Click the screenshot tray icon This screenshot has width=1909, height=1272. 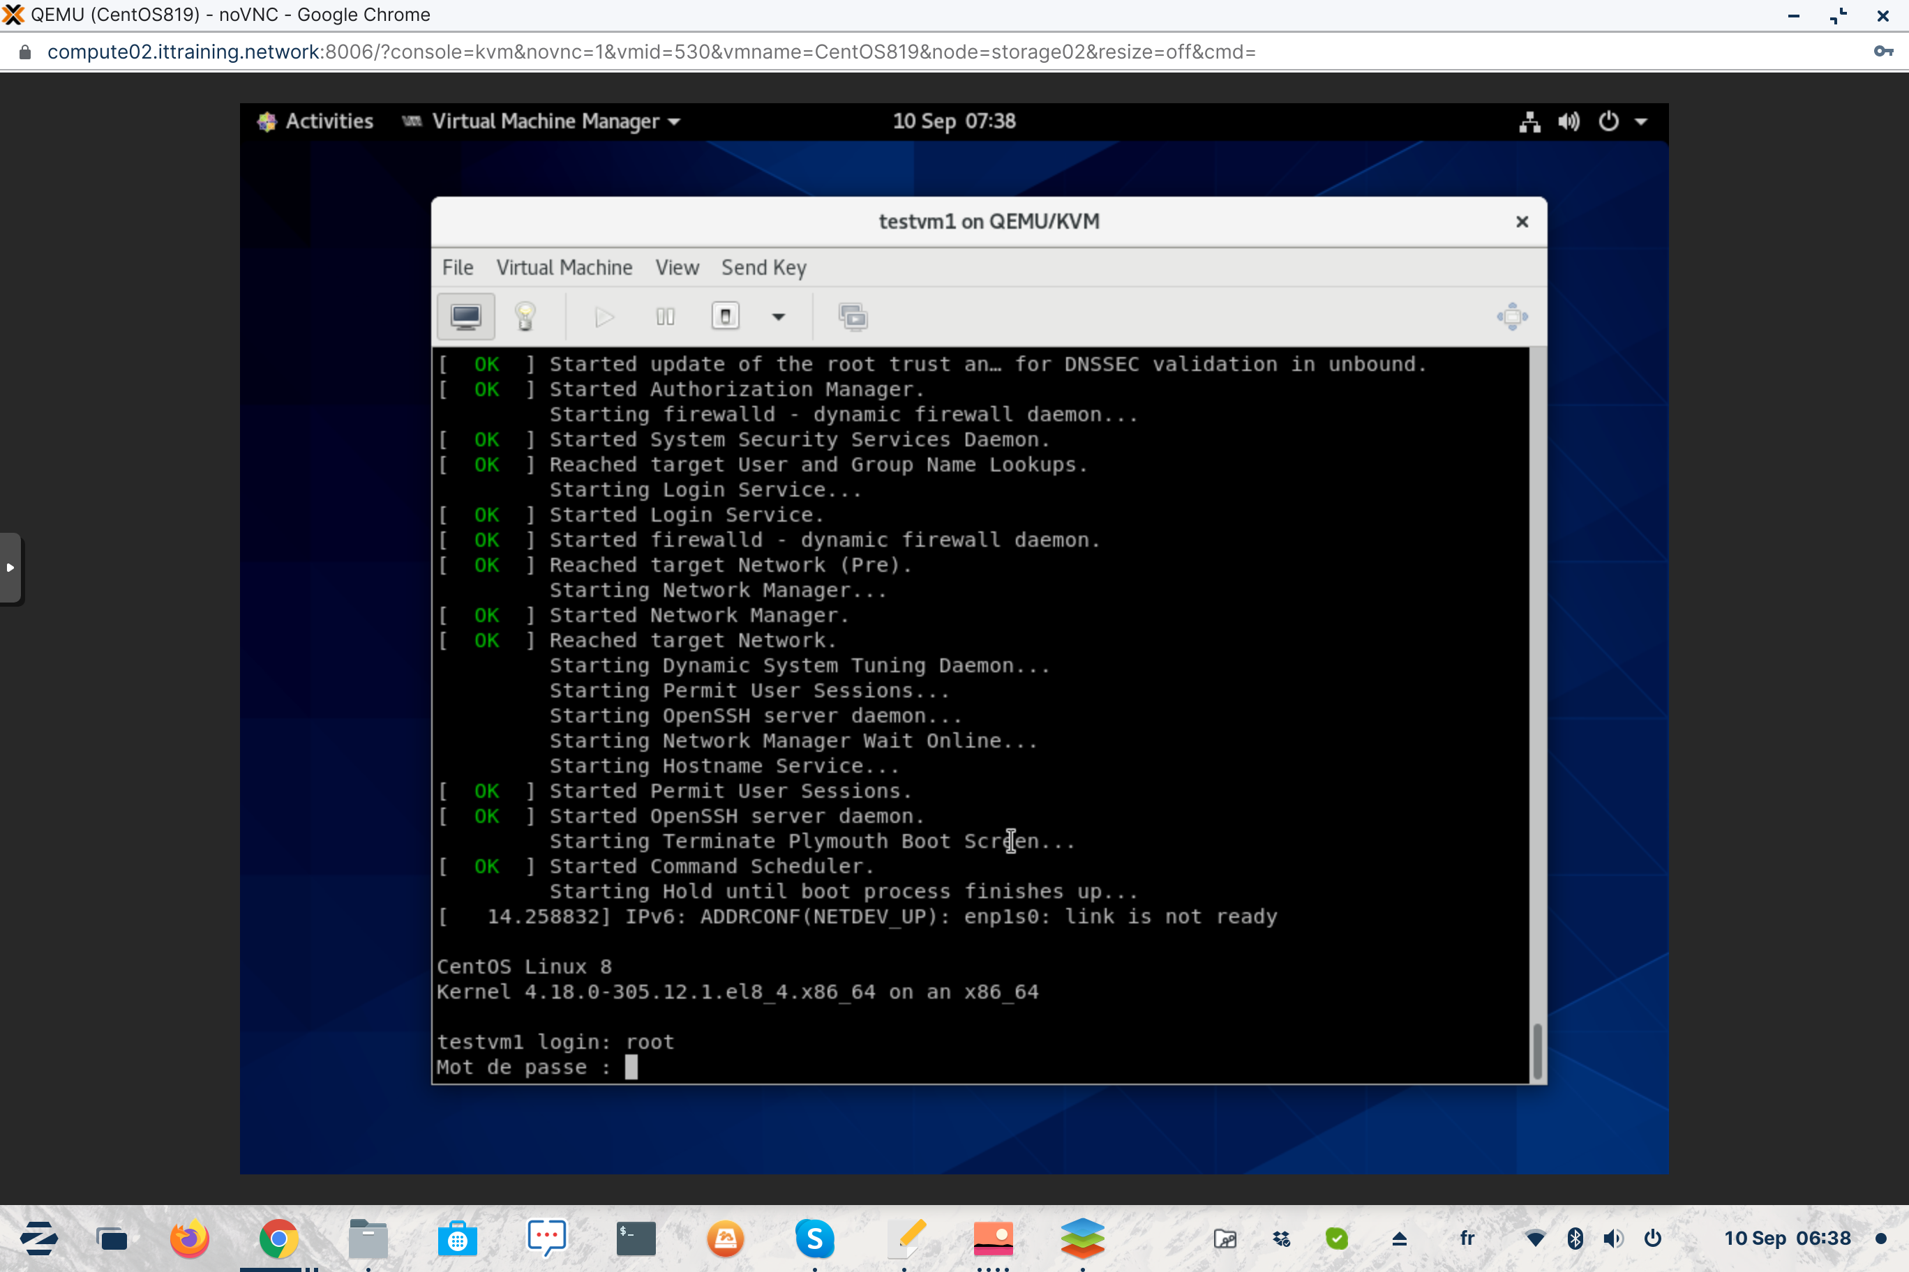click(x=1225, y=1239)
